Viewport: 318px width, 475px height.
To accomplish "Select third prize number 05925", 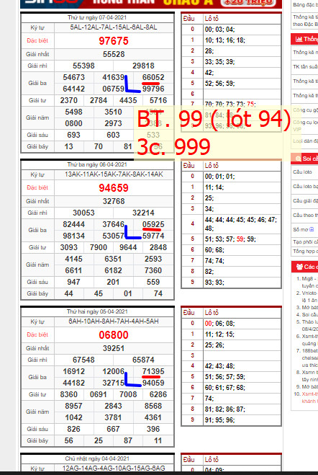I will click(153, 224).
